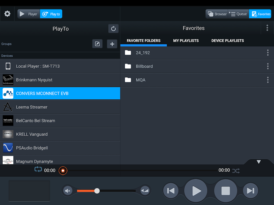Select the Leema Streamer device
This screenshot has height=205, width=274.
coord(60,107)
